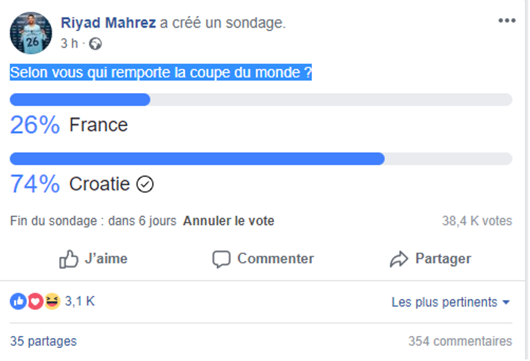530x361 pixels.
Task: Open the three-dots post options menu
Action: 507,21
